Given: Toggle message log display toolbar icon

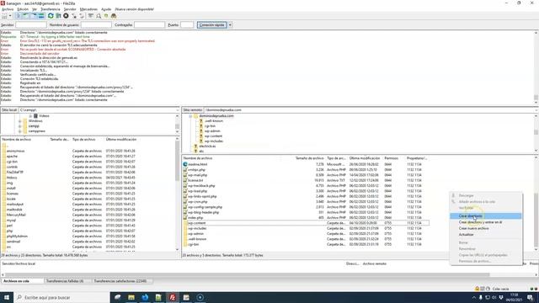Looking at the screenshot, I should point(19,16).
